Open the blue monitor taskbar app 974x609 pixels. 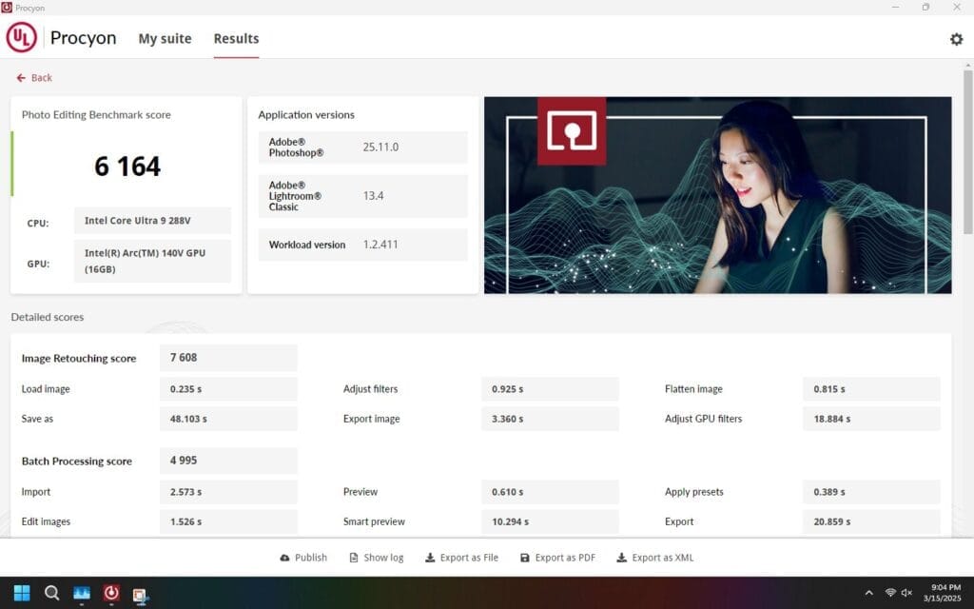tap(82, 593)
